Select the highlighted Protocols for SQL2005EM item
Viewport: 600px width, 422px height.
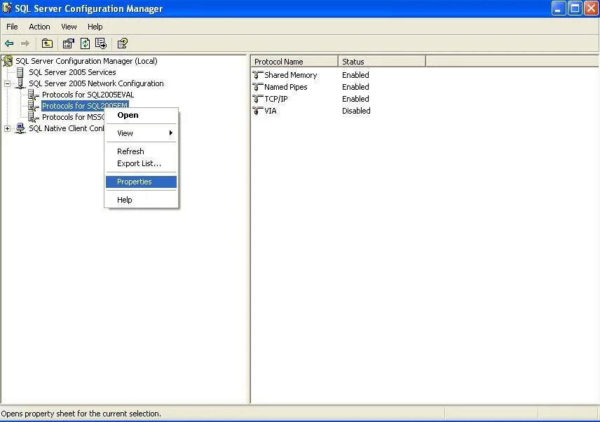pos(85,106)
